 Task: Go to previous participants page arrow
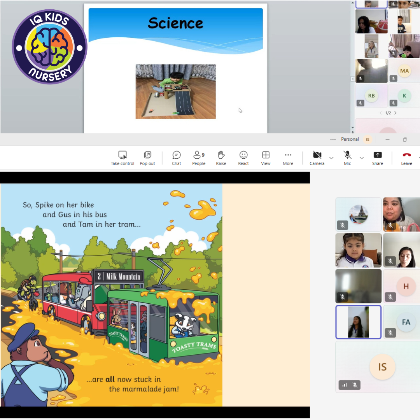[x=380, y=113]
